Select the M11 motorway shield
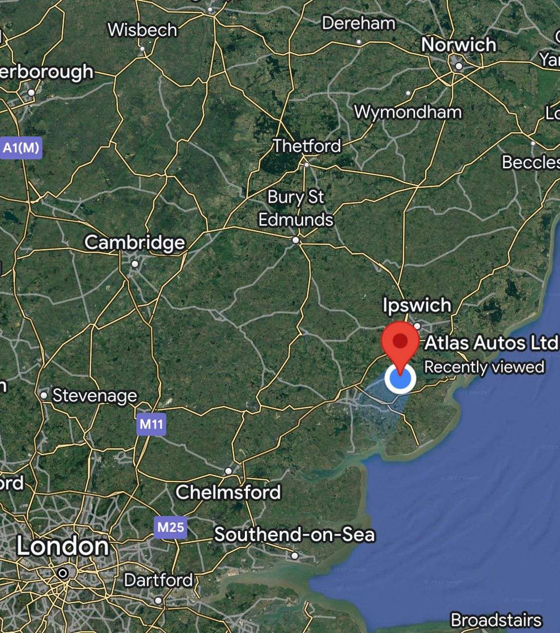 151,424
